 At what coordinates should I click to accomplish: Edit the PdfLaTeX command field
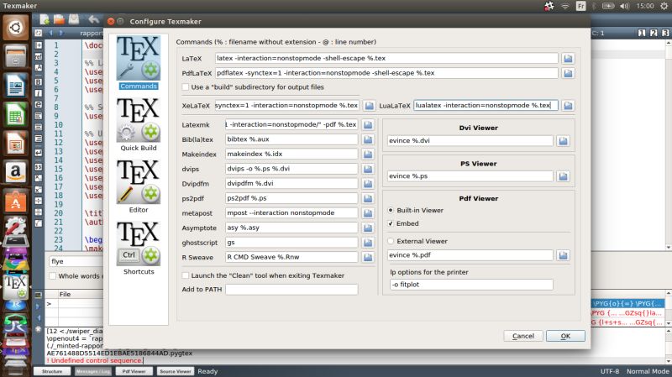[386, 73]
